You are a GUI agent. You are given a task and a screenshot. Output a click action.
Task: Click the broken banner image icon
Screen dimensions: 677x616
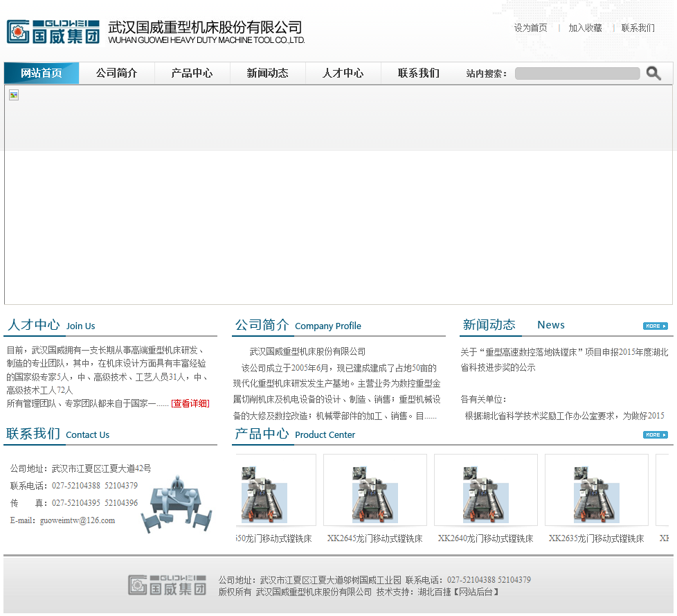[14, 95]
